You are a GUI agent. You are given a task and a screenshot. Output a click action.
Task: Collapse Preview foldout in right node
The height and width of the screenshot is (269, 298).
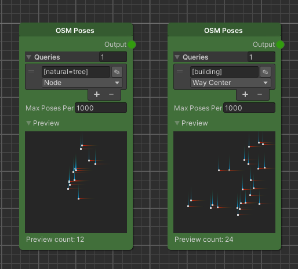pyautogui.click(x=177, y=123)
